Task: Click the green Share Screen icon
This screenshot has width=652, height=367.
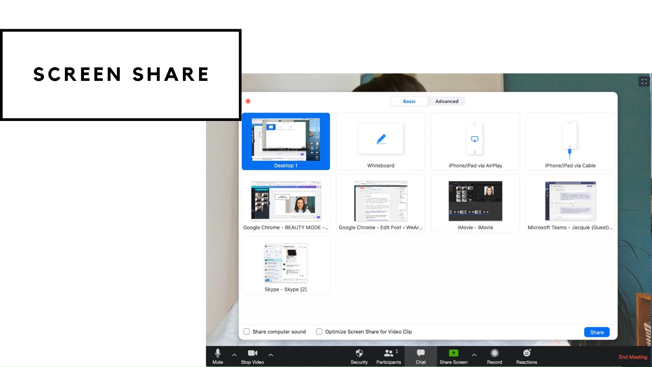Action: click(453, 353)
